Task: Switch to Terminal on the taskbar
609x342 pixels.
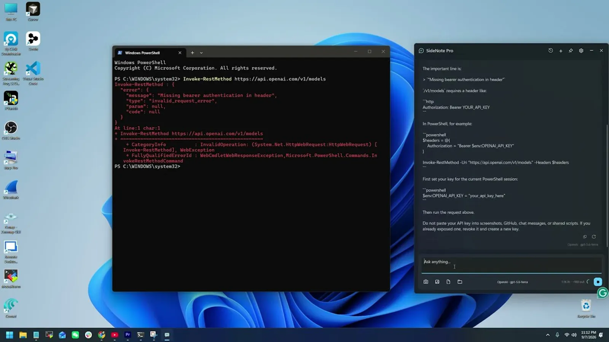Action: pyautogui.click(x=140, y=335)
